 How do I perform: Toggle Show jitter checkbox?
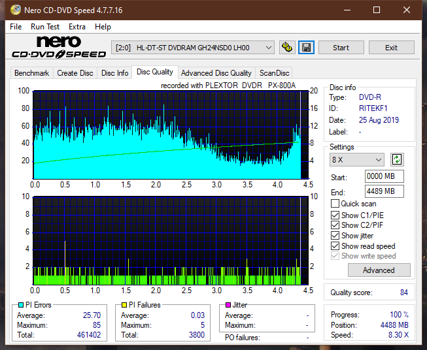pos(335,236)
